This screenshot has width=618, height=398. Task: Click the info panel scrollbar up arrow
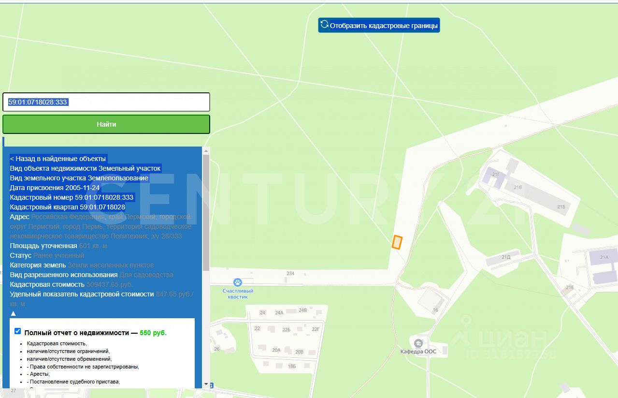(x=206, y=150)
